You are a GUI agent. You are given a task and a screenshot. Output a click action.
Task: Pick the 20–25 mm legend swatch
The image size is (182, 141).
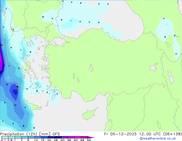[x=51, y=137]
